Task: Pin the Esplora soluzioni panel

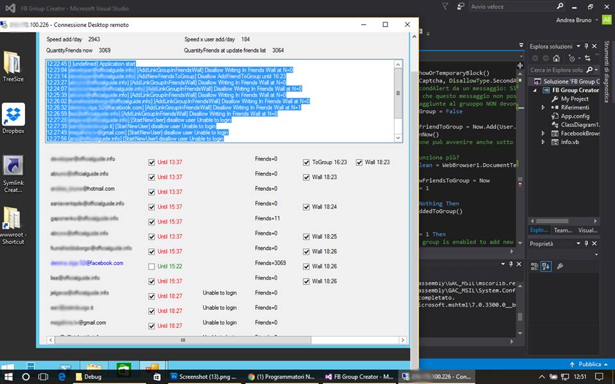Action: click(x=586, y=46)
